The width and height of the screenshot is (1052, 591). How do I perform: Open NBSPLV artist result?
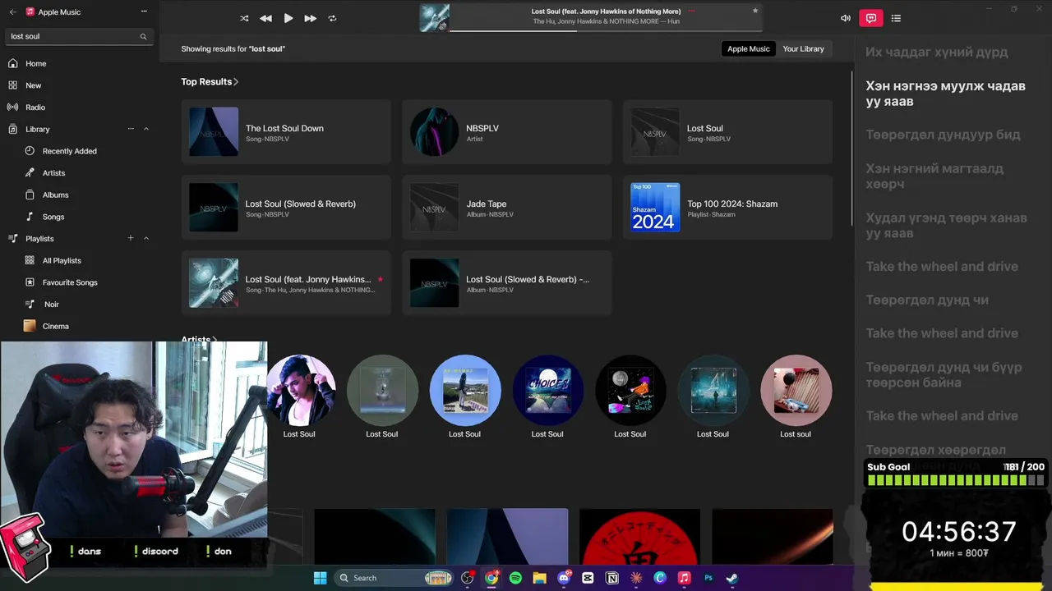(507, 131)
